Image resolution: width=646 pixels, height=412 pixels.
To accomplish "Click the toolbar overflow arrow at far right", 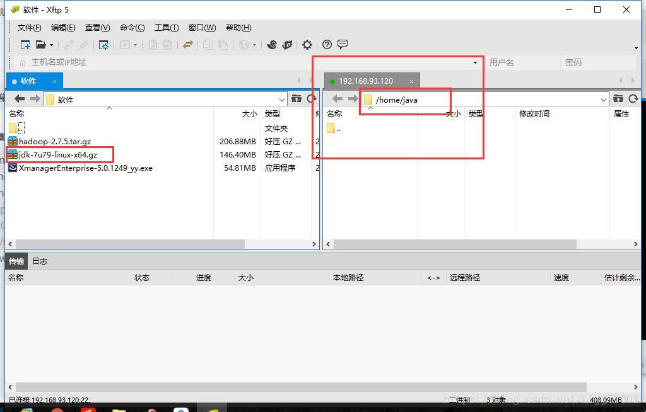I will click(636, 48).
